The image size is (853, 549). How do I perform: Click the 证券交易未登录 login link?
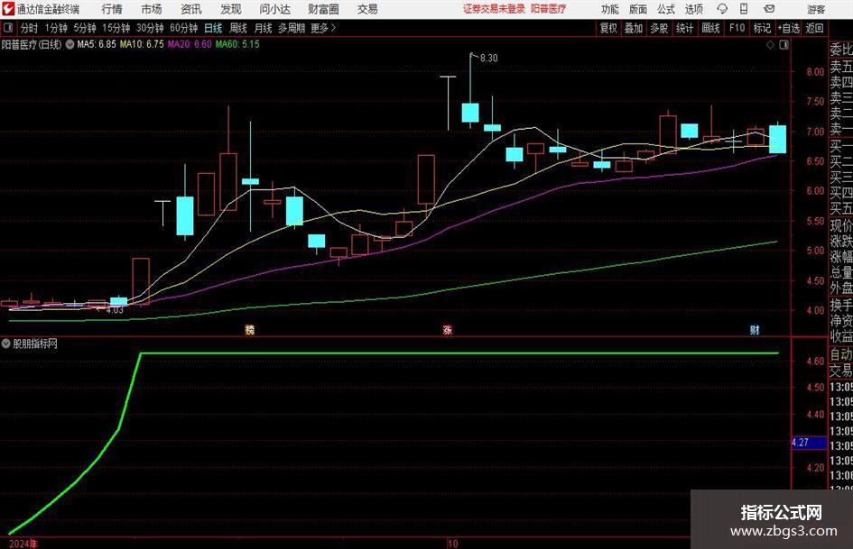coord(495,9)
